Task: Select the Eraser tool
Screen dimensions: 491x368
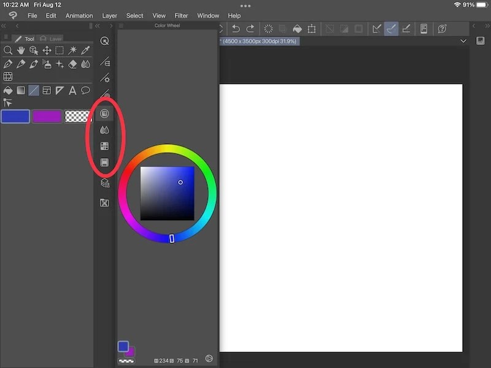Action: point(72,64)
